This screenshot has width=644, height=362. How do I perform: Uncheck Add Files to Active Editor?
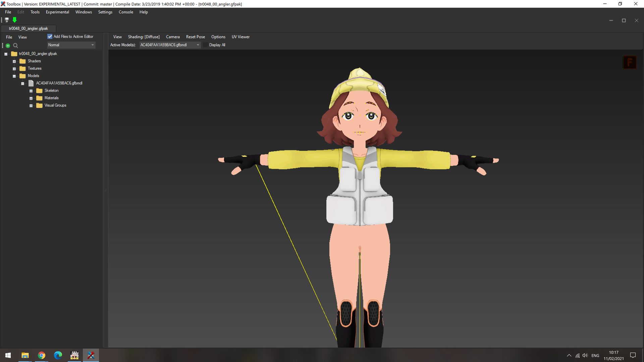click(50, 37)
